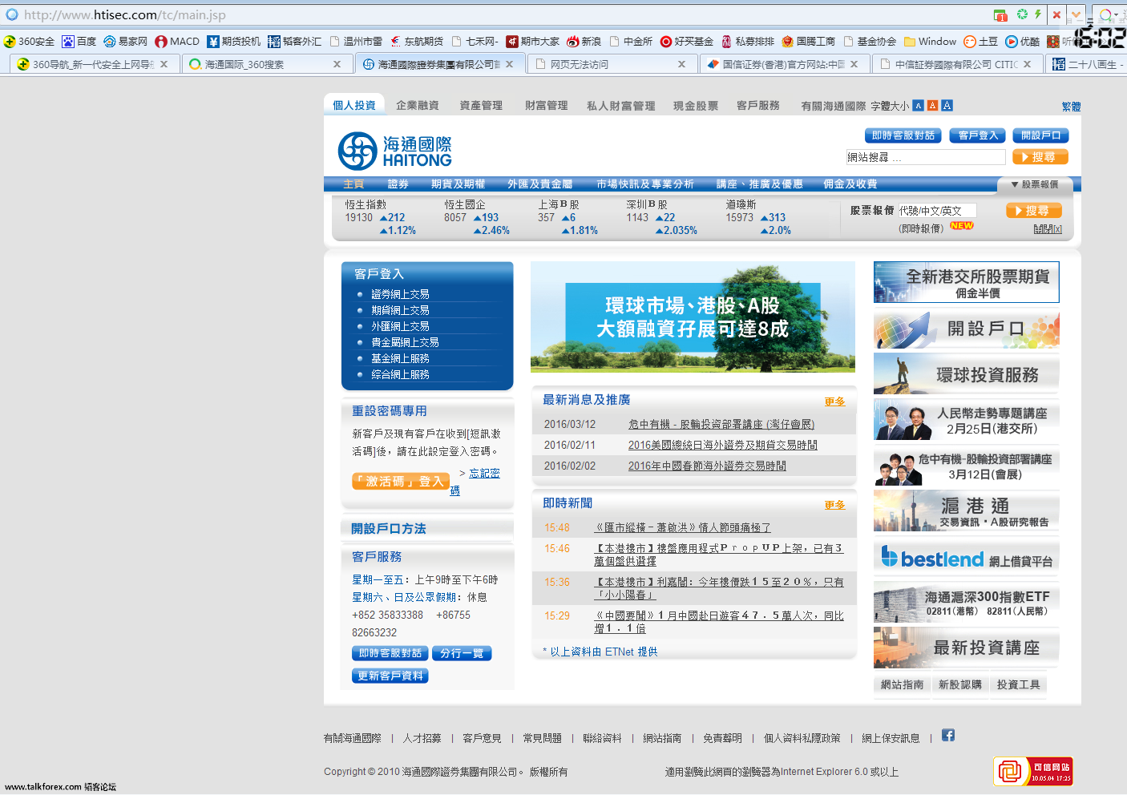Click 更多 beside 即時新聞
The image size is (1127, 795).
coord(834,505)
